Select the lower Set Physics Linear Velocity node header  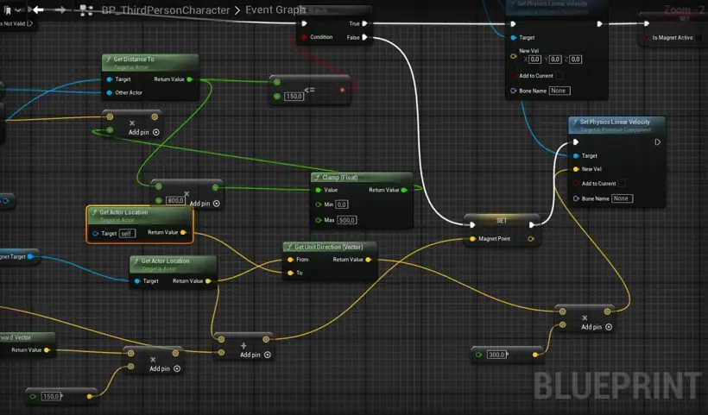(616, 125)
